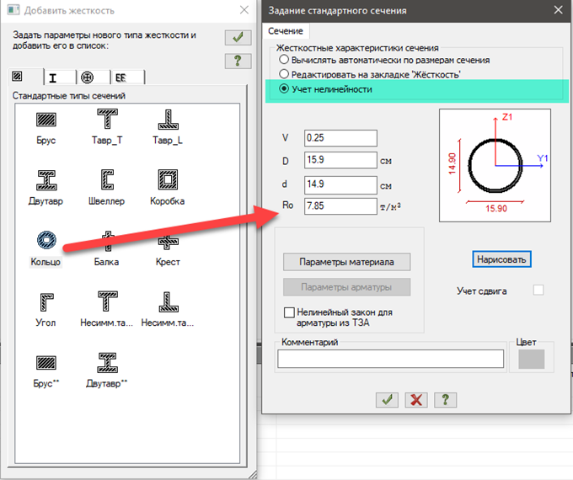The height and width of the screenshot is (480, 573).
Task: Choose the Швеллер section type
Action: click(107, 179)
